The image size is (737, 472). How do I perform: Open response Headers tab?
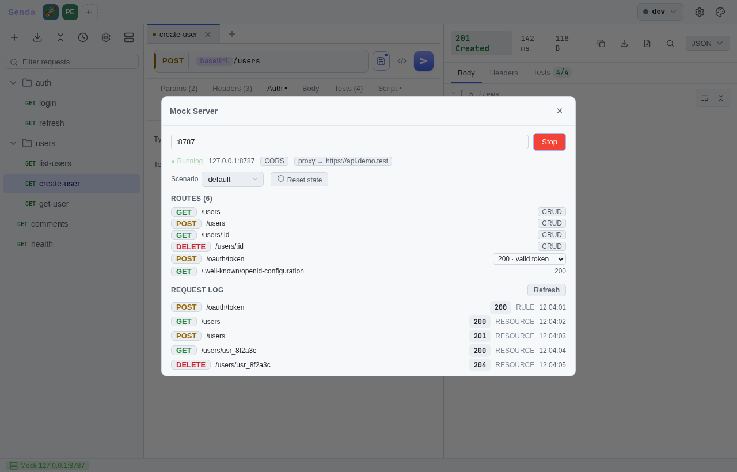(x=504, y=73)
